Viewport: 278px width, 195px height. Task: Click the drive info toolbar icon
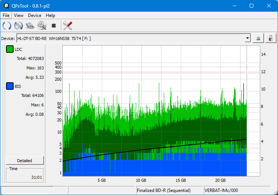tap(30, 26)
